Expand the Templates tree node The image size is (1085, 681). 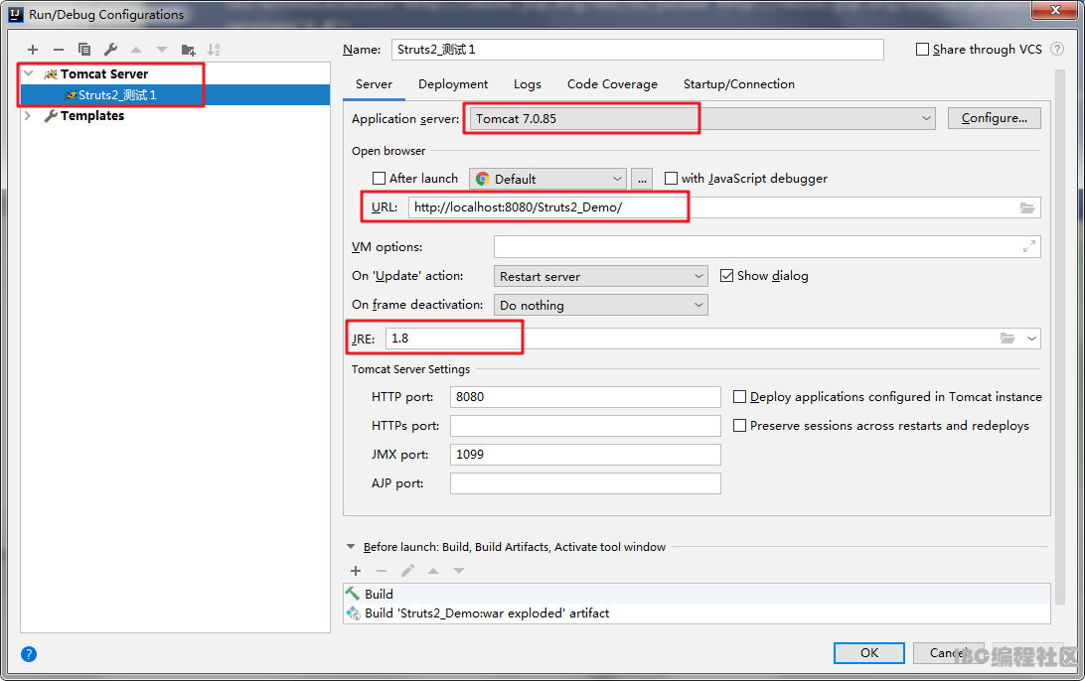[28, 115]
